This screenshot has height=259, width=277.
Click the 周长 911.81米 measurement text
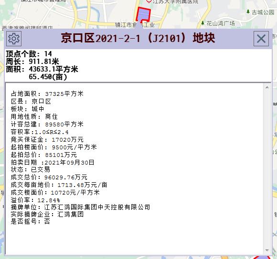[x=32, y=62]
